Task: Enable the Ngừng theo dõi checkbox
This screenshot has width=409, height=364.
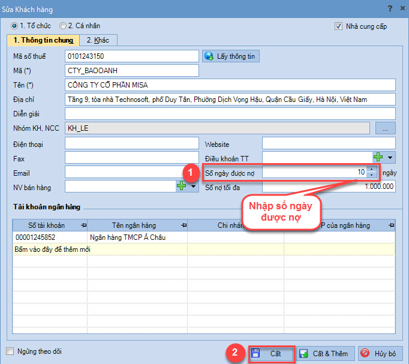Action: click(x=10, y=351)
